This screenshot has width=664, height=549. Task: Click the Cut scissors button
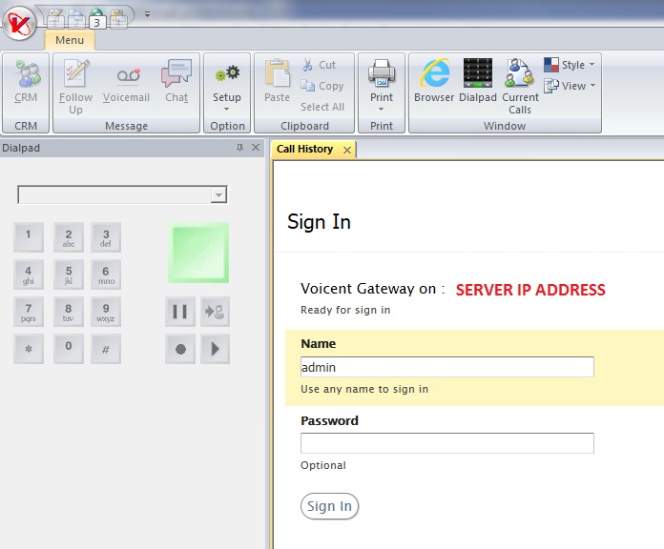click(x=320, y=65)
